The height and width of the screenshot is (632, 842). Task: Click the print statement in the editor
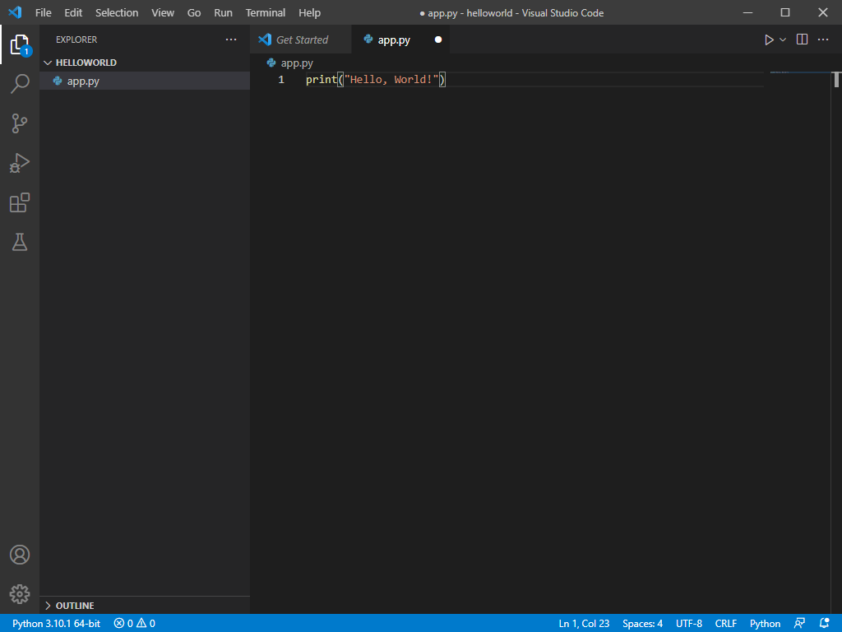pos(375,80)
